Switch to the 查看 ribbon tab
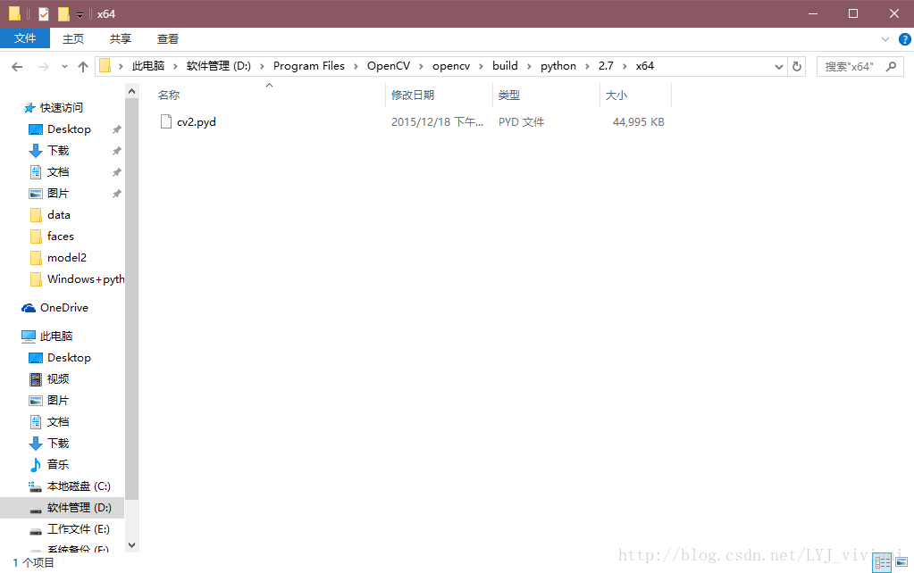The width and height of the screenshot is (914, 573). click(168, 39)
